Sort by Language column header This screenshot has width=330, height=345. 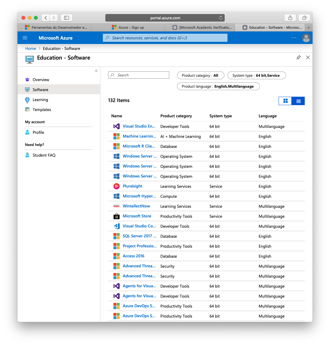[x=268, y=116]
